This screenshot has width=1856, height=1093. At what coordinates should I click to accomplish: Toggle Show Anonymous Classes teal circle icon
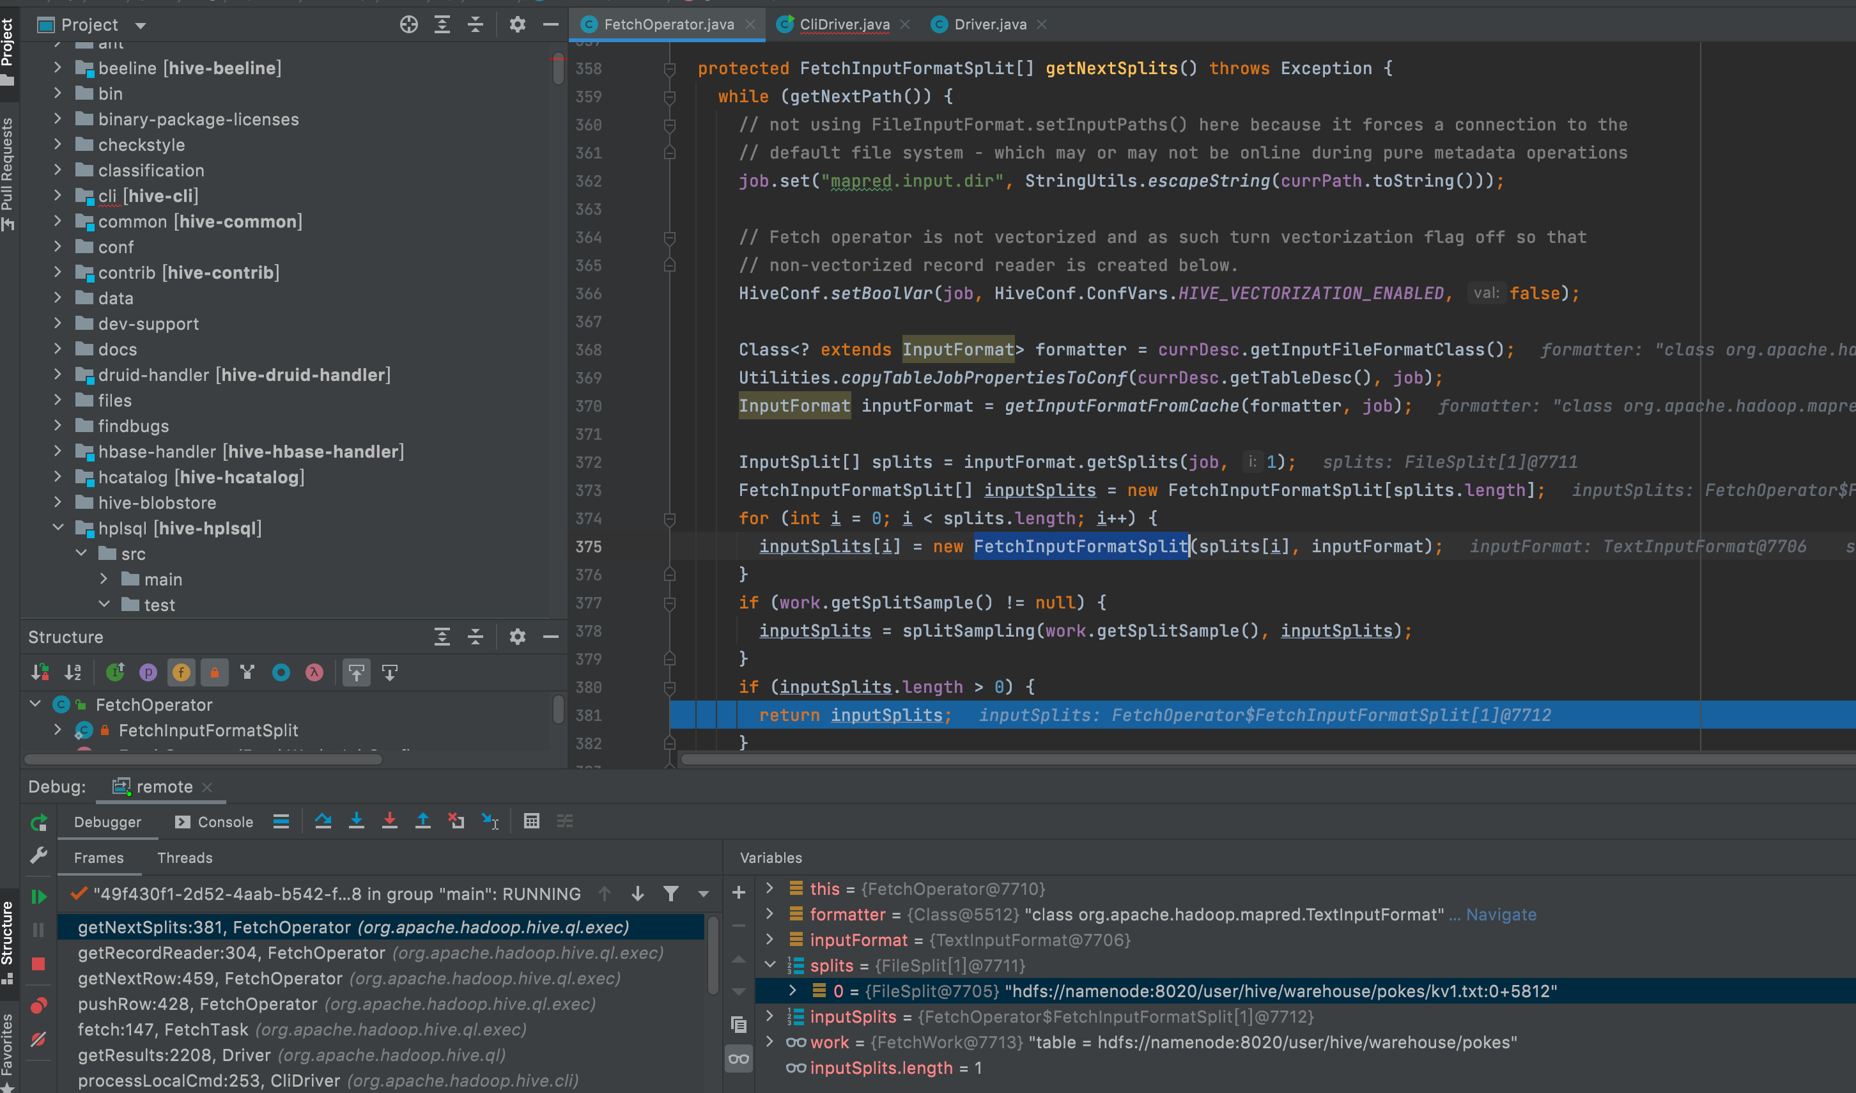click(x=281, y=672)
